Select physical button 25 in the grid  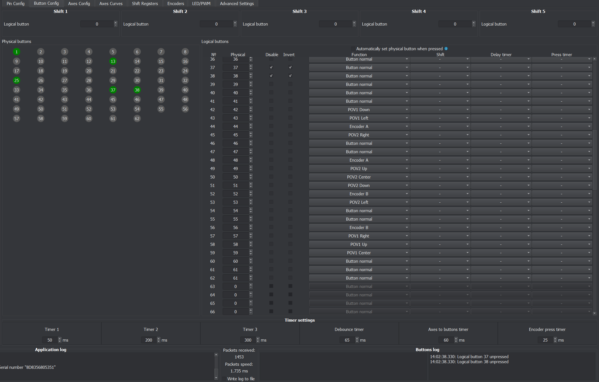16,80
